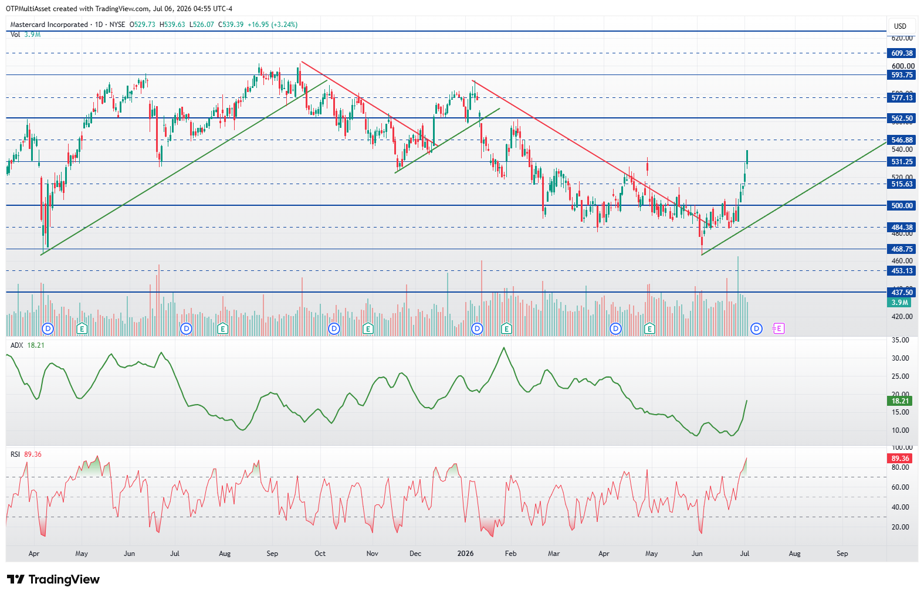Click the 3.9M volume value label
924x597 pixels.
click(899, 303)
